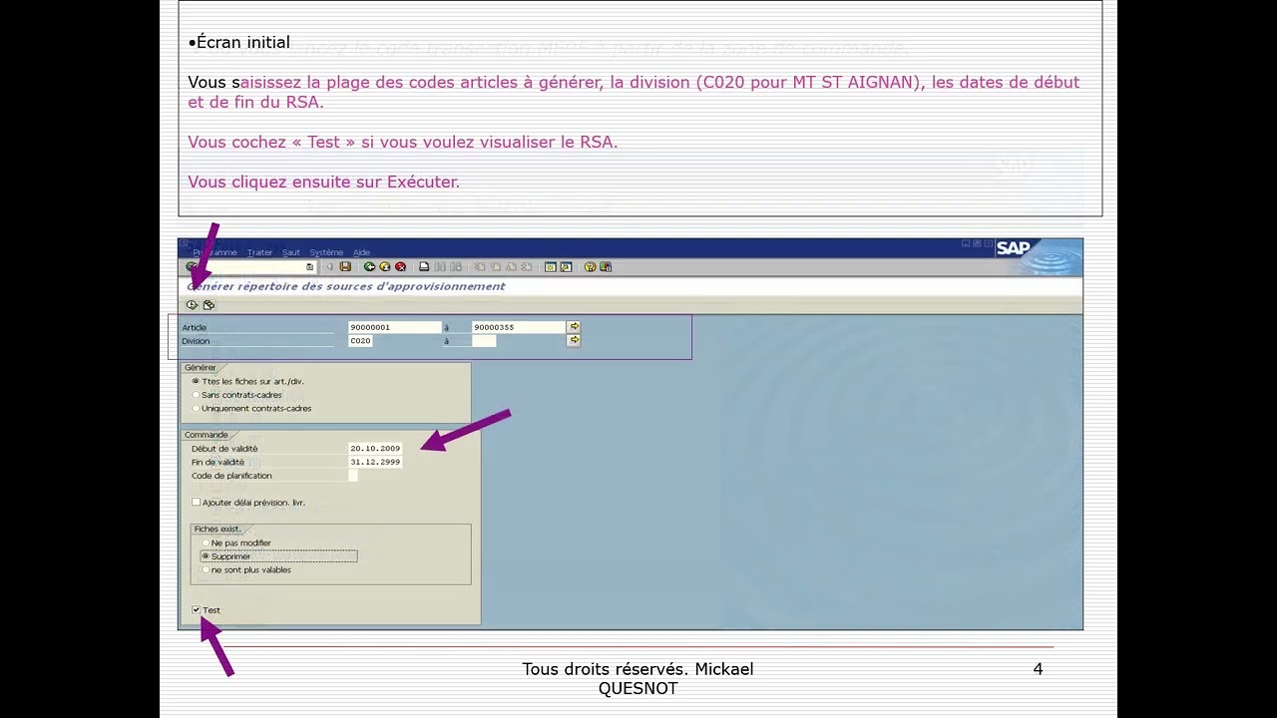Select 'Ne pas modifier' radio button
This screenshot has width=1277, height=718.
[206, 542]
